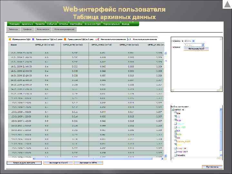Click the Версия для печати button
The width and height of the screenshot is (232, 174).
click(24, 163)
